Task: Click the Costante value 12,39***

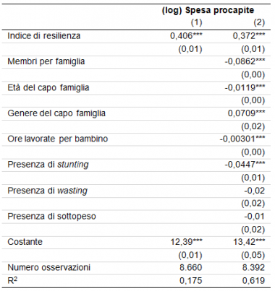Action: [x=187, y=242]
